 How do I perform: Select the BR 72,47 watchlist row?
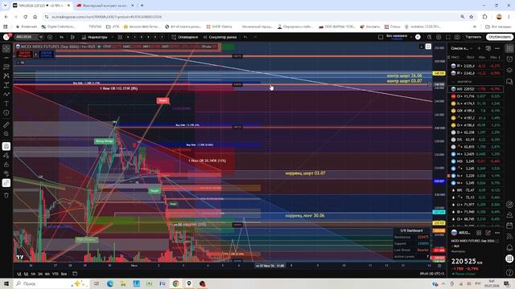pos(476,190)
